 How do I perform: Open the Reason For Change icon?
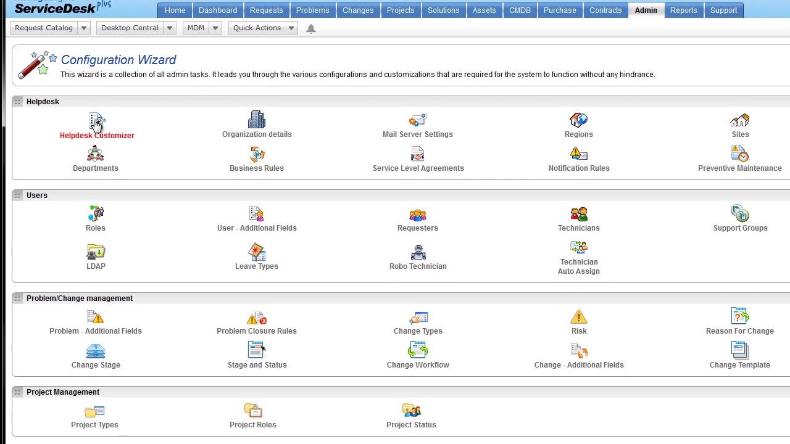[x=739, y=316]
